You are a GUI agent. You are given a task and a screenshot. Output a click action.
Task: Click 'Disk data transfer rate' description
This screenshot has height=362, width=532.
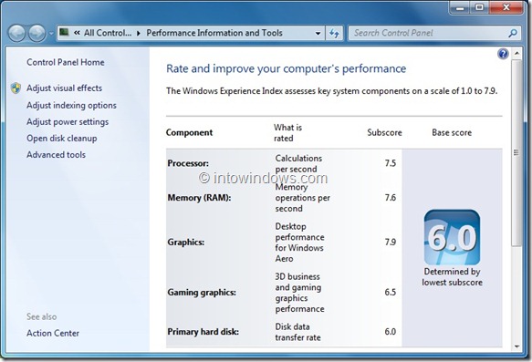click(297, 332)
